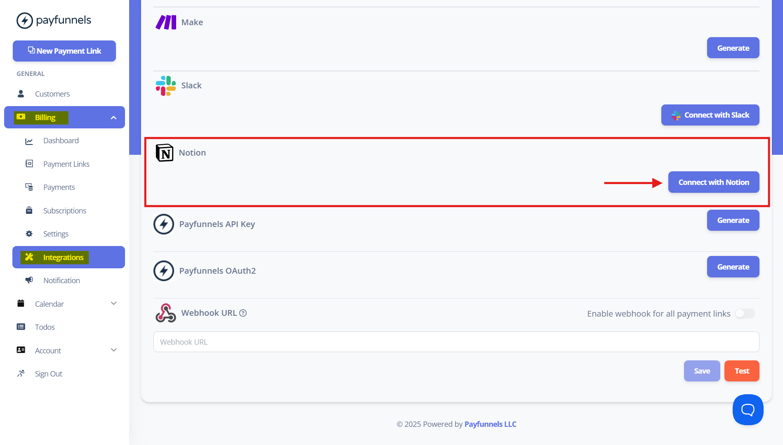Viewport: 783px width, 445px height.
Task: Click the Sign Out running-person icon
Action: (x=21, y=374)
